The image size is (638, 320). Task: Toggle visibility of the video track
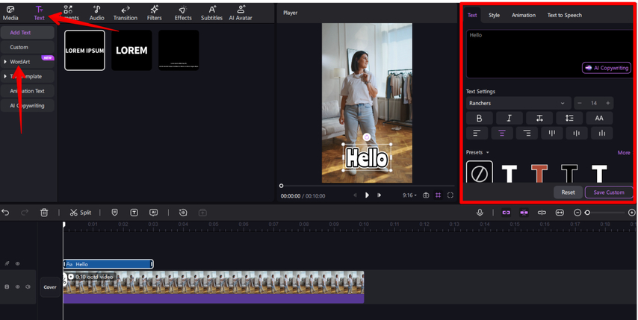pos(17,286)
